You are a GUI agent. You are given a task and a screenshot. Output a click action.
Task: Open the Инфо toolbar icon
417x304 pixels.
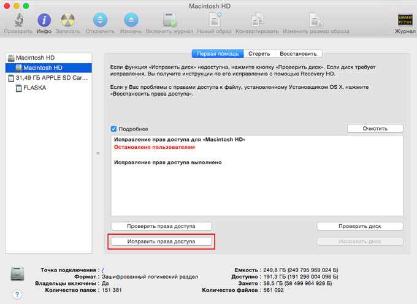(x=44, y=20)
